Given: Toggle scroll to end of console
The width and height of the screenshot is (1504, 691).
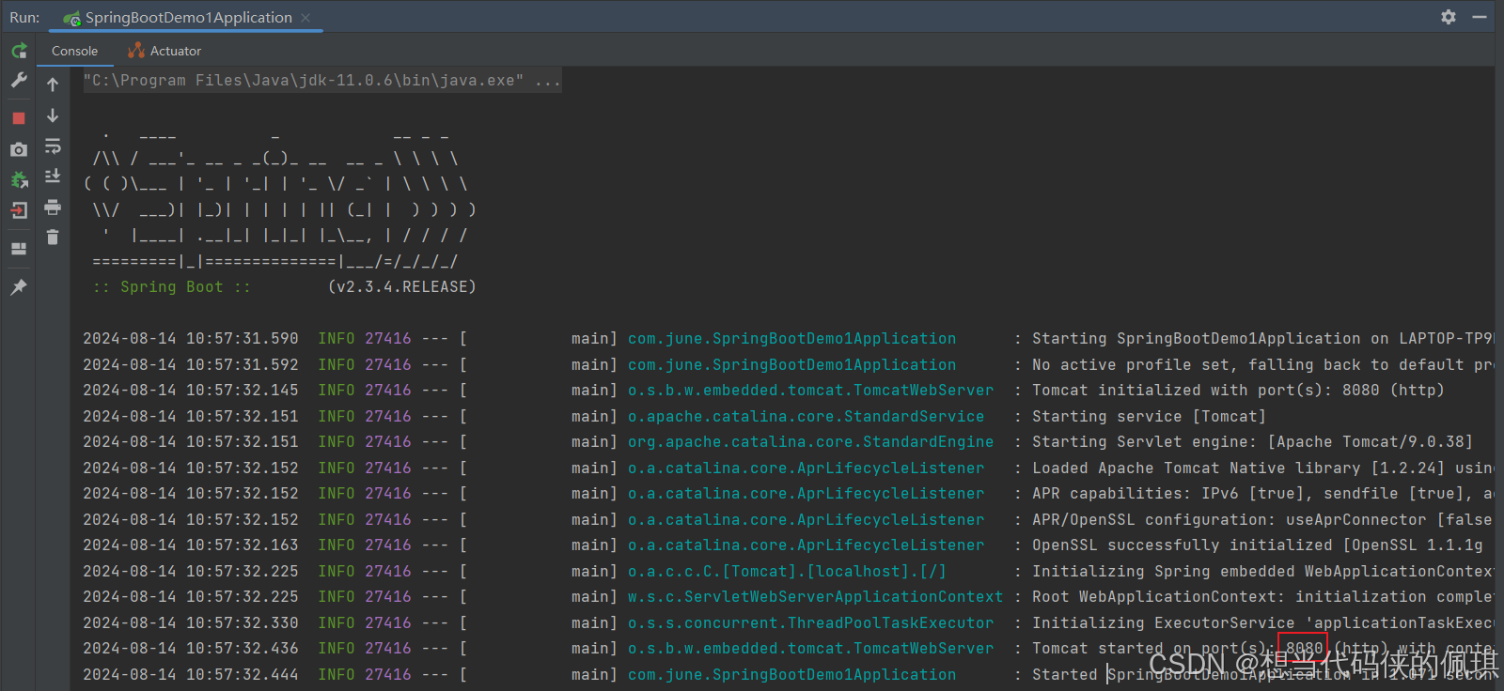Looking at the screenshot, I should (x=53, y=177).
